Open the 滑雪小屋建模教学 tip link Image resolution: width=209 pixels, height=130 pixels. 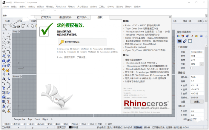click(133, 60)
